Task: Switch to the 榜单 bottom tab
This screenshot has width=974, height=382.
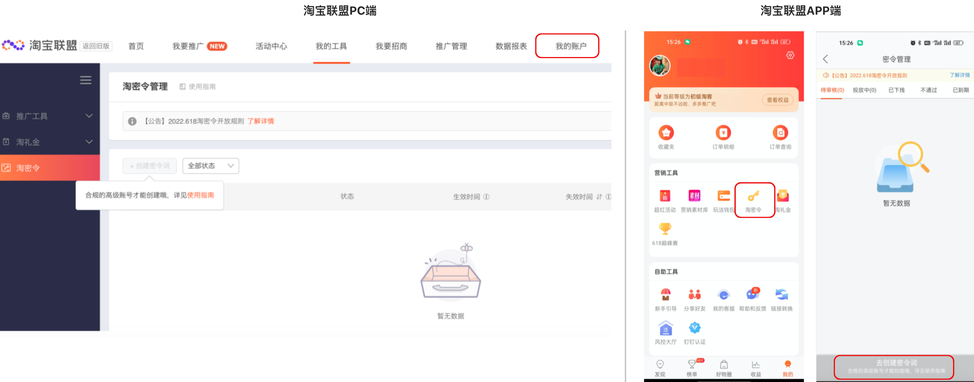Action: [692, 368]
